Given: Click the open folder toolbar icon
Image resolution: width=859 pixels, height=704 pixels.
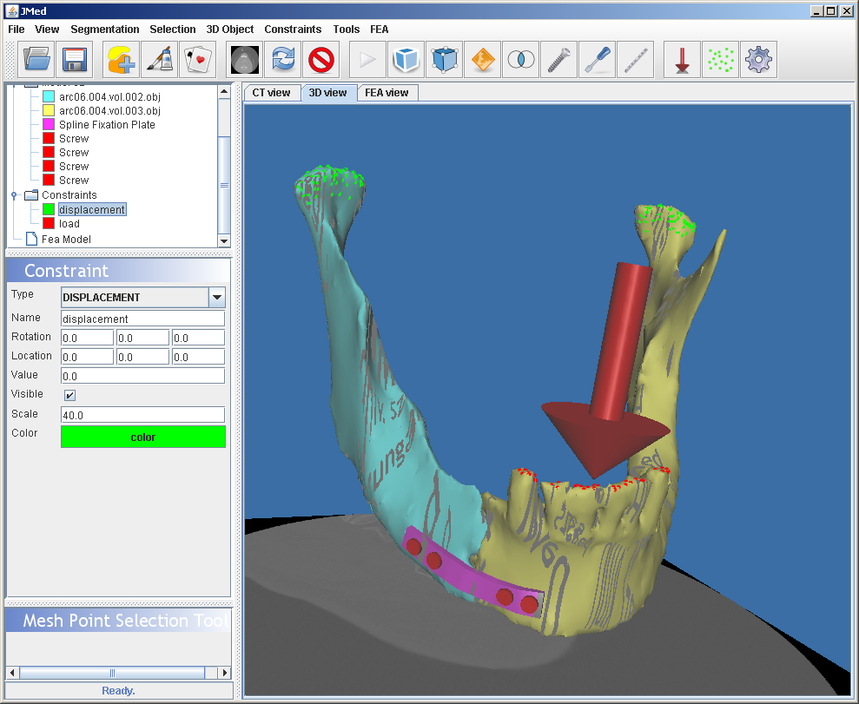Looking at the screenshot, I should point(37,60).
